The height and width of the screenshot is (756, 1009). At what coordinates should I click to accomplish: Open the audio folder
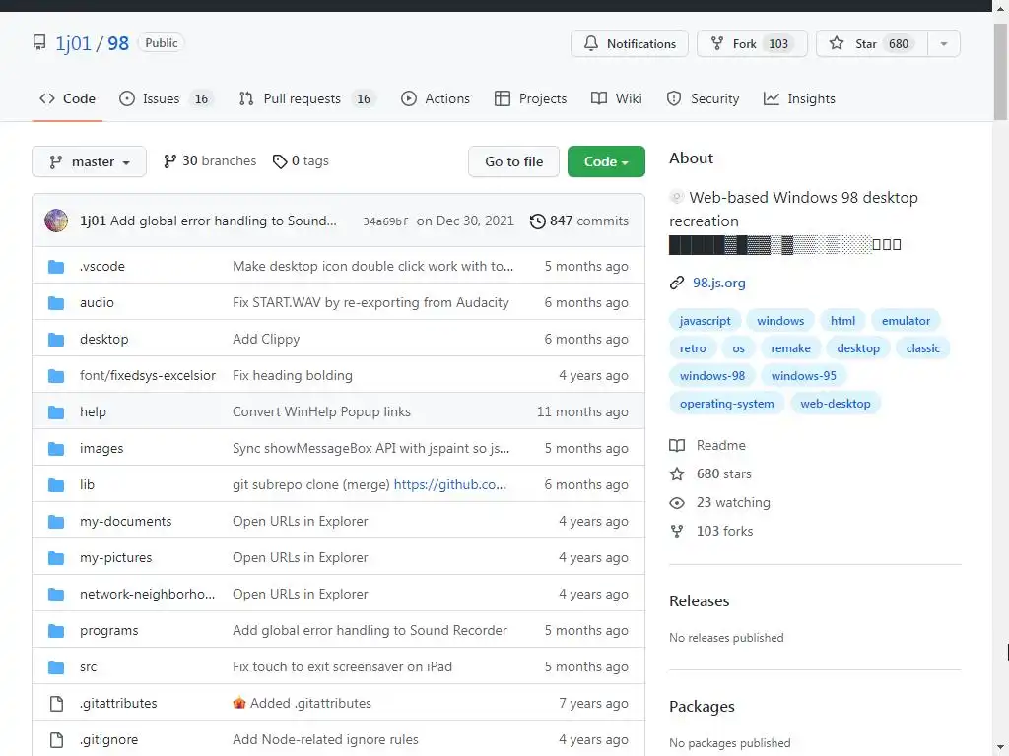coord(97,303)
